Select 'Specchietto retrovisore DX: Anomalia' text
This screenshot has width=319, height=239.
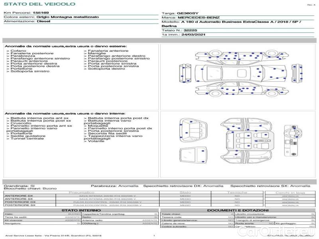(183, 186)
